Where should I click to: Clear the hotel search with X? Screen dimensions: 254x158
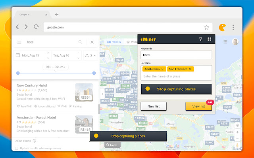(x=92, y=42)
